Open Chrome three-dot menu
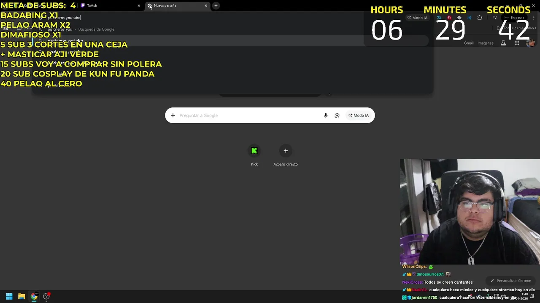 click(534, 18)
